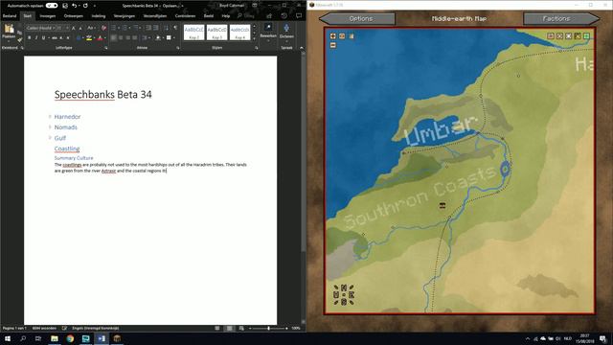This screenshot has width=613, height=345.
Task: Click the Save icon in Word title bar
Action: tap(65, 6)
